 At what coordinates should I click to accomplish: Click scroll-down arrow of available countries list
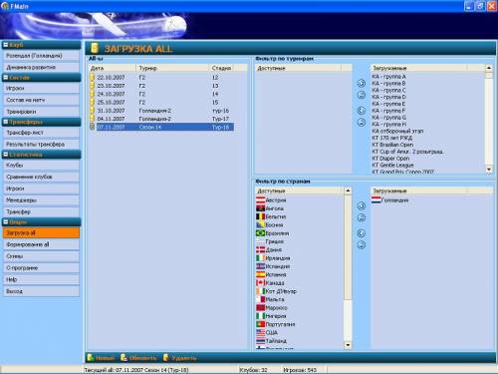pos(348,345)
